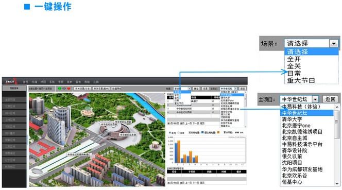Image resolution: width=342 pixels, height=190 pixels.
Task: Click the green status light icon
Action: (59, 89)
